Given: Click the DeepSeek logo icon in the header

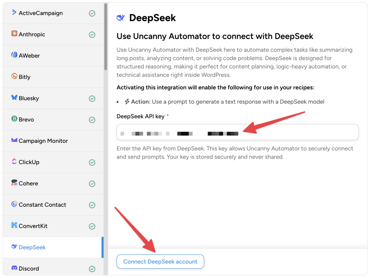Looking at the screenshot, I should pos(121,17).
